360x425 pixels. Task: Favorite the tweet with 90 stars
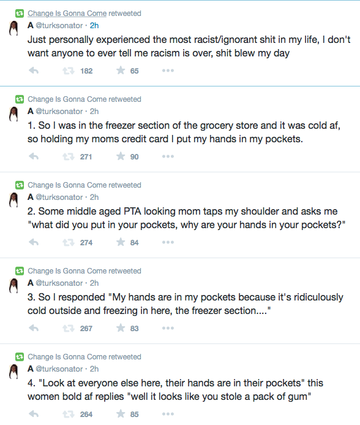(121, 156)
